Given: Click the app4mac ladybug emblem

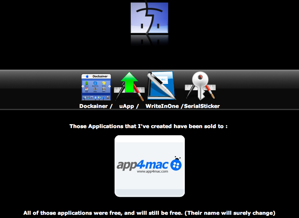Looking at the screenshot, I should [x=176, y=164].
